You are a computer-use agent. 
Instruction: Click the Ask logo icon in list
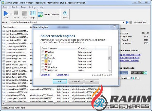click(46, 64)
